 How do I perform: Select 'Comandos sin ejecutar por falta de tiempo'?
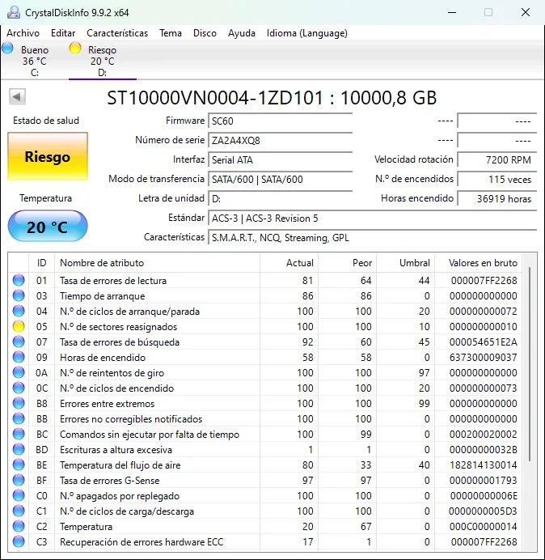tap(265, 434)
